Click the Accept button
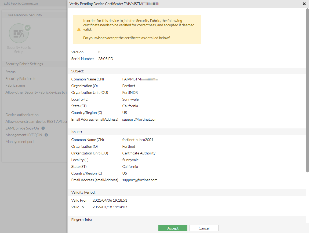 (173, 228)
